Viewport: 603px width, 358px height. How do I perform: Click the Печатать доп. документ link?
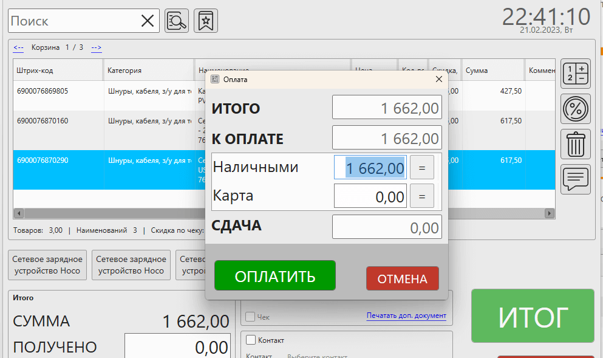[406, 315]
